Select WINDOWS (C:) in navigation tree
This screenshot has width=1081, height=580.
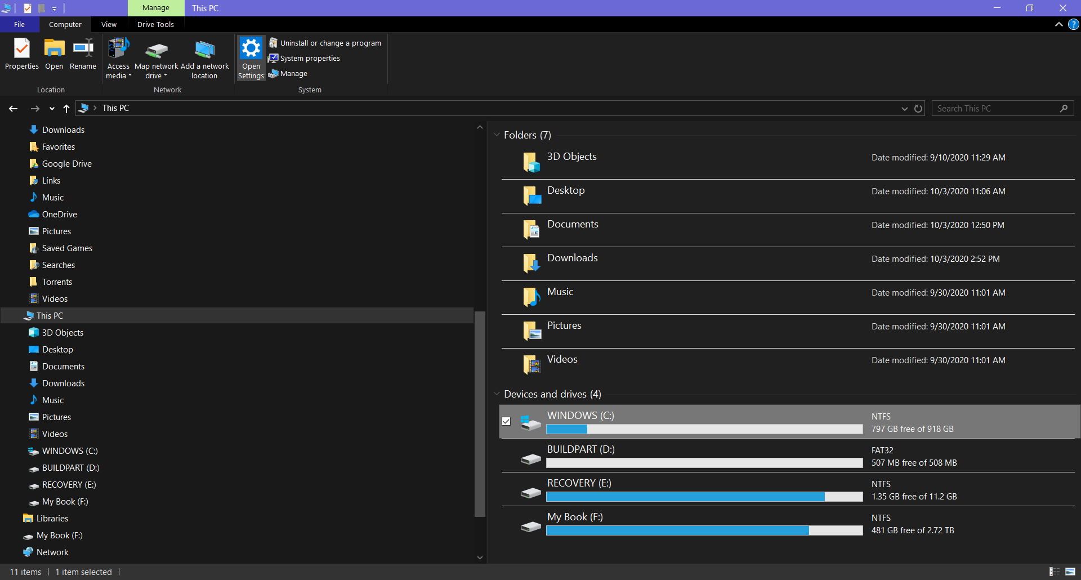pos(70,451)
